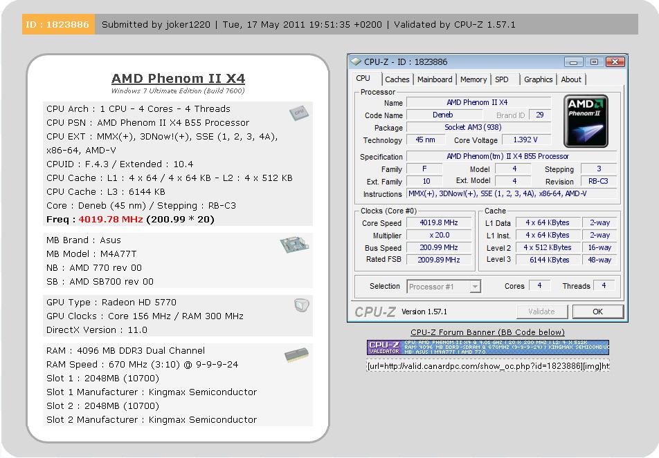Close the CPU-Z window
The width and height of the screenshot is (659, 458).
click(615, 62)
